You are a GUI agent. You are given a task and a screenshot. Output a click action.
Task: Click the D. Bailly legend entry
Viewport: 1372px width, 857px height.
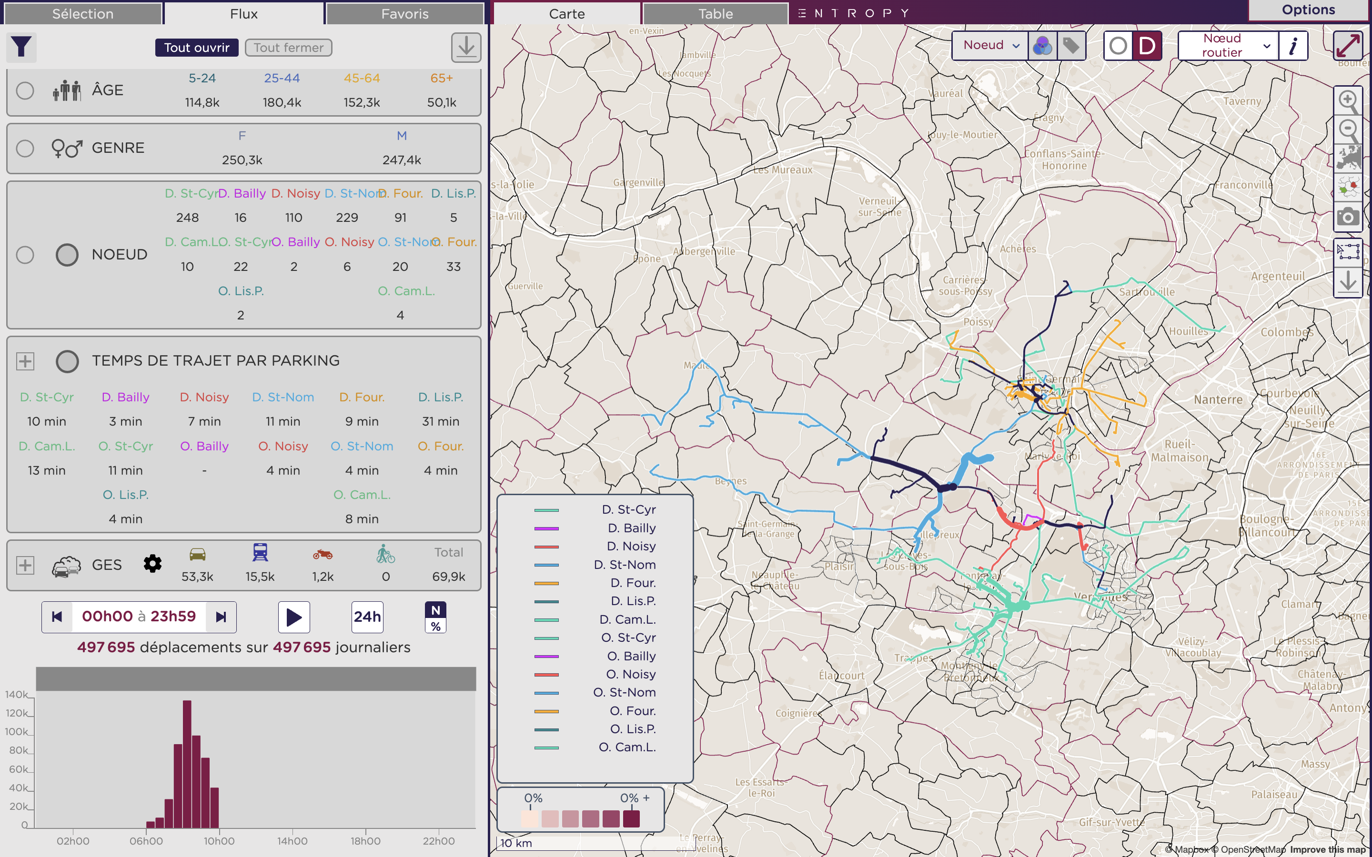[595, 528]
